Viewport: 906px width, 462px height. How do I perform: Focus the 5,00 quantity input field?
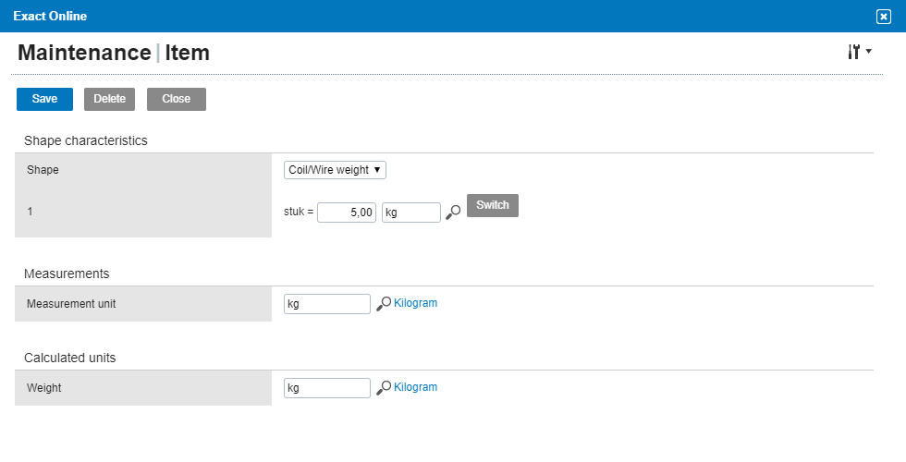[347, 213]
